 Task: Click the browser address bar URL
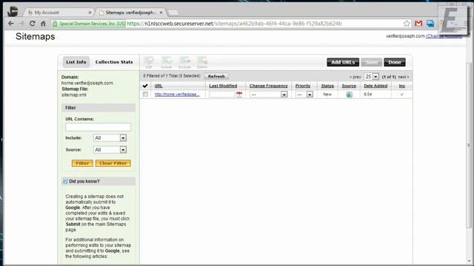(x=234, y=24)
